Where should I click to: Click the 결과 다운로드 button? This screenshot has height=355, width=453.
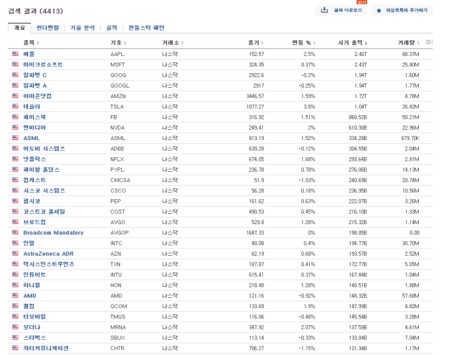click(x=341, y=10)
